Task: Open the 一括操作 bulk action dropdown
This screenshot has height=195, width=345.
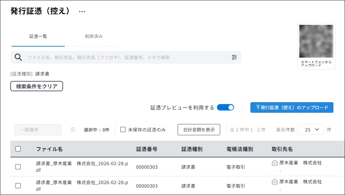Action: 38,129
